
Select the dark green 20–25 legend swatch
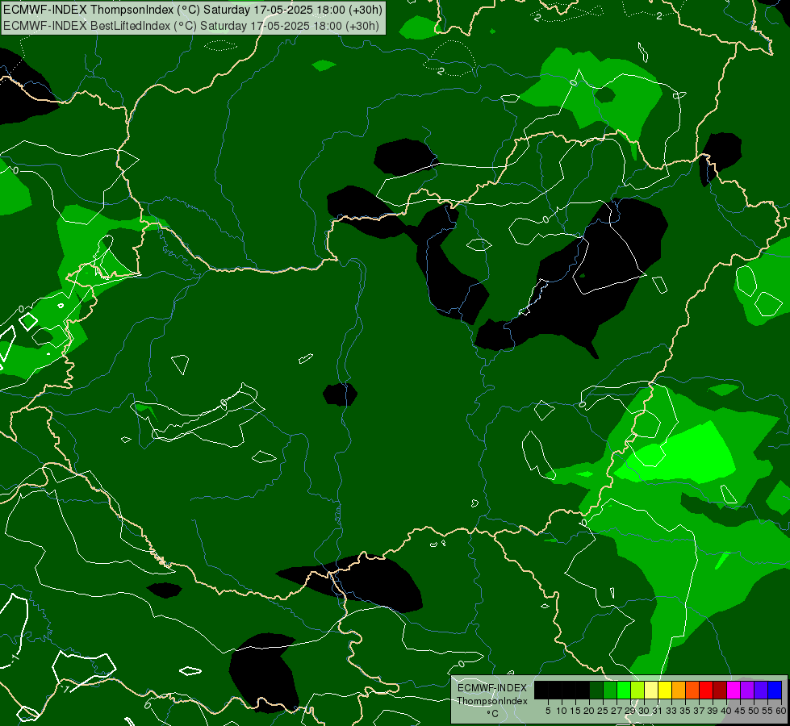coord(596,690)
